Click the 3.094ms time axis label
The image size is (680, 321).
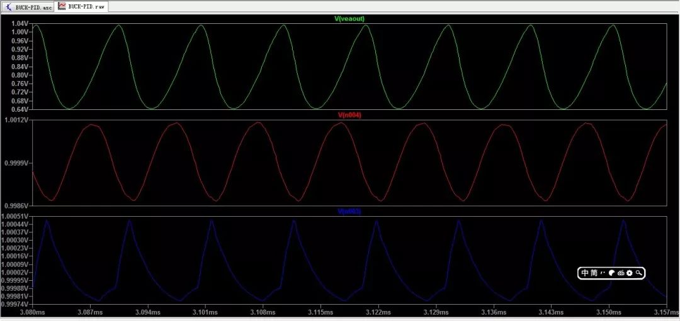[x=149, y=312]
